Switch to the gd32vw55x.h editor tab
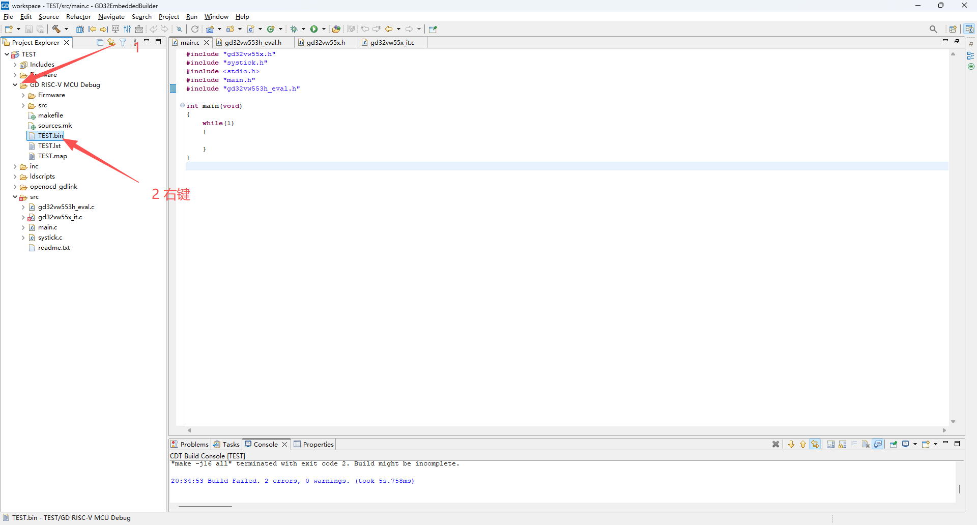 tap(326, 43)
